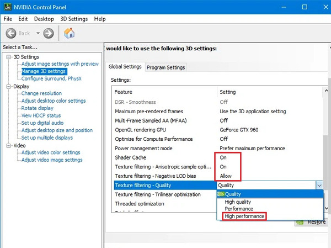Open the 3D Settings menu
The width and height of the screenshot is (331, 248).
click(74, 19)
